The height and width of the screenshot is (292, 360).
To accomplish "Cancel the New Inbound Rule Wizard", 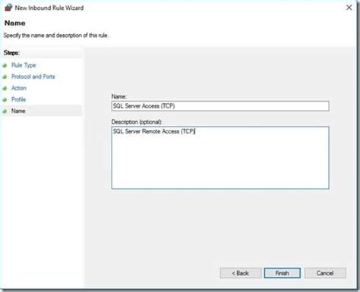I will tap(325, 273).
